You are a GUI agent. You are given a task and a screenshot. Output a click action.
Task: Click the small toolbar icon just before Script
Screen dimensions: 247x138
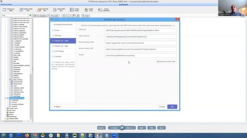tap(78, 16)
